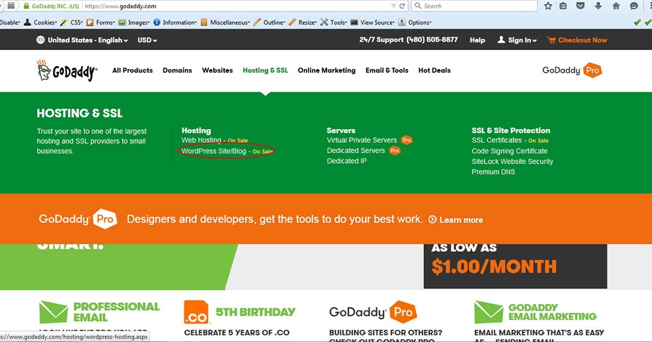Click the Web Hosting link
This screenshot has height=342, width=652.
[202, 141]
